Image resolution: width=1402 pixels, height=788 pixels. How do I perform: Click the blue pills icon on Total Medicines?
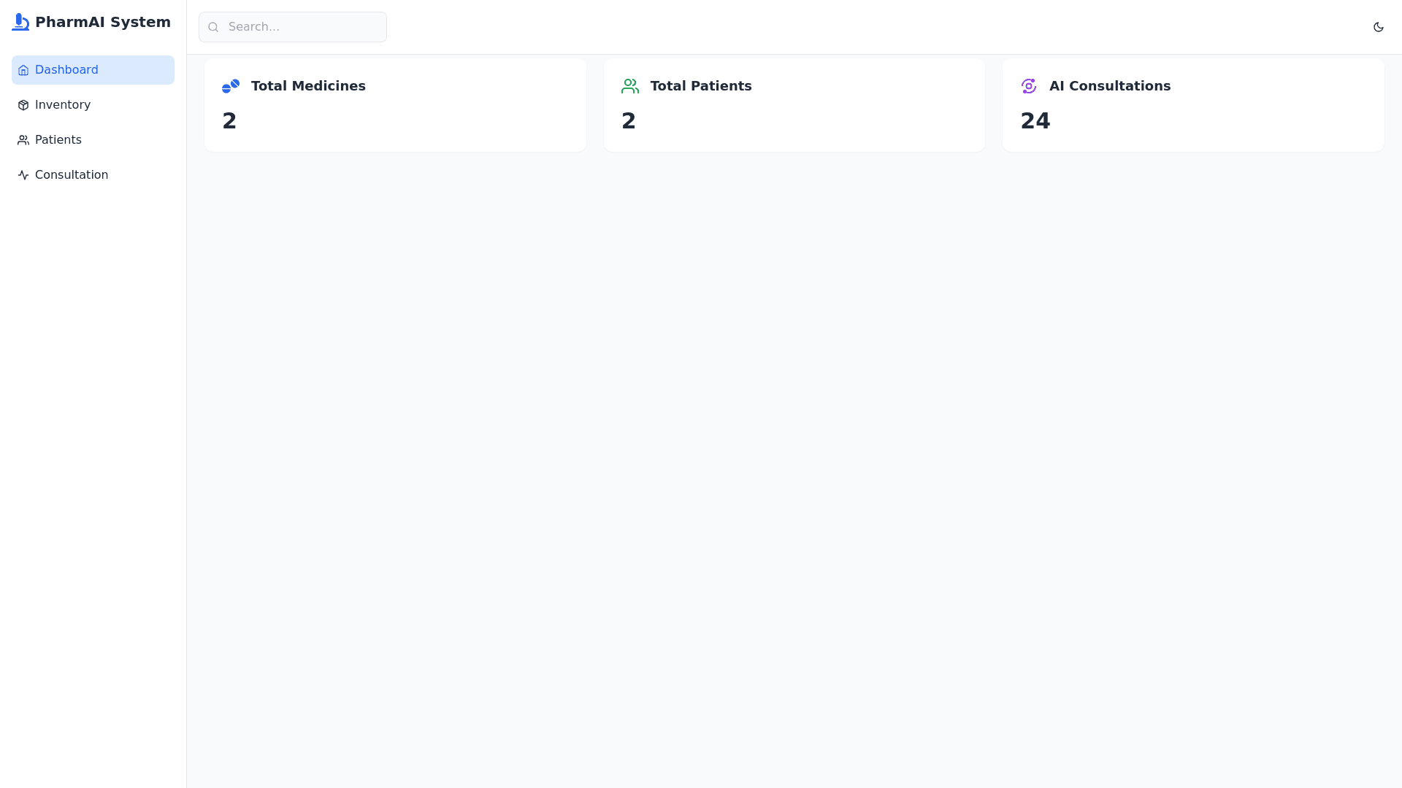click(x=231, y=86)
